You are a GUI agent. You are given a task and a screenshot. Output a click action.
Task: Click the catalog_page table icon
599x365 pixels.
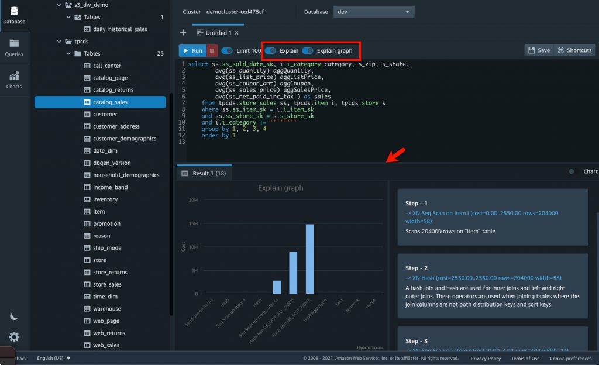click(x=87, y=78)
